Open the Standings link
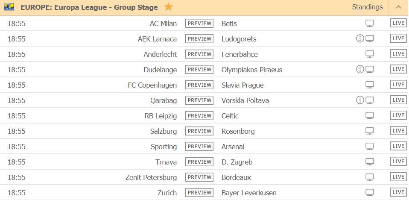409x200 pixels. tap(367, 7)
